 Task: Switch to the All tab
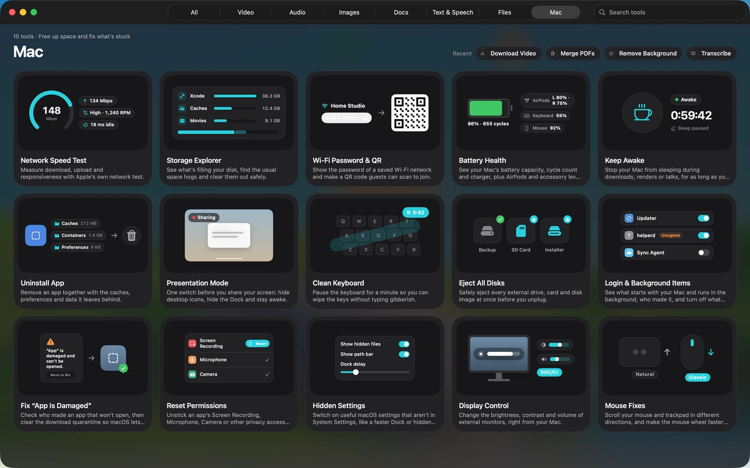[x=194, y=12]
